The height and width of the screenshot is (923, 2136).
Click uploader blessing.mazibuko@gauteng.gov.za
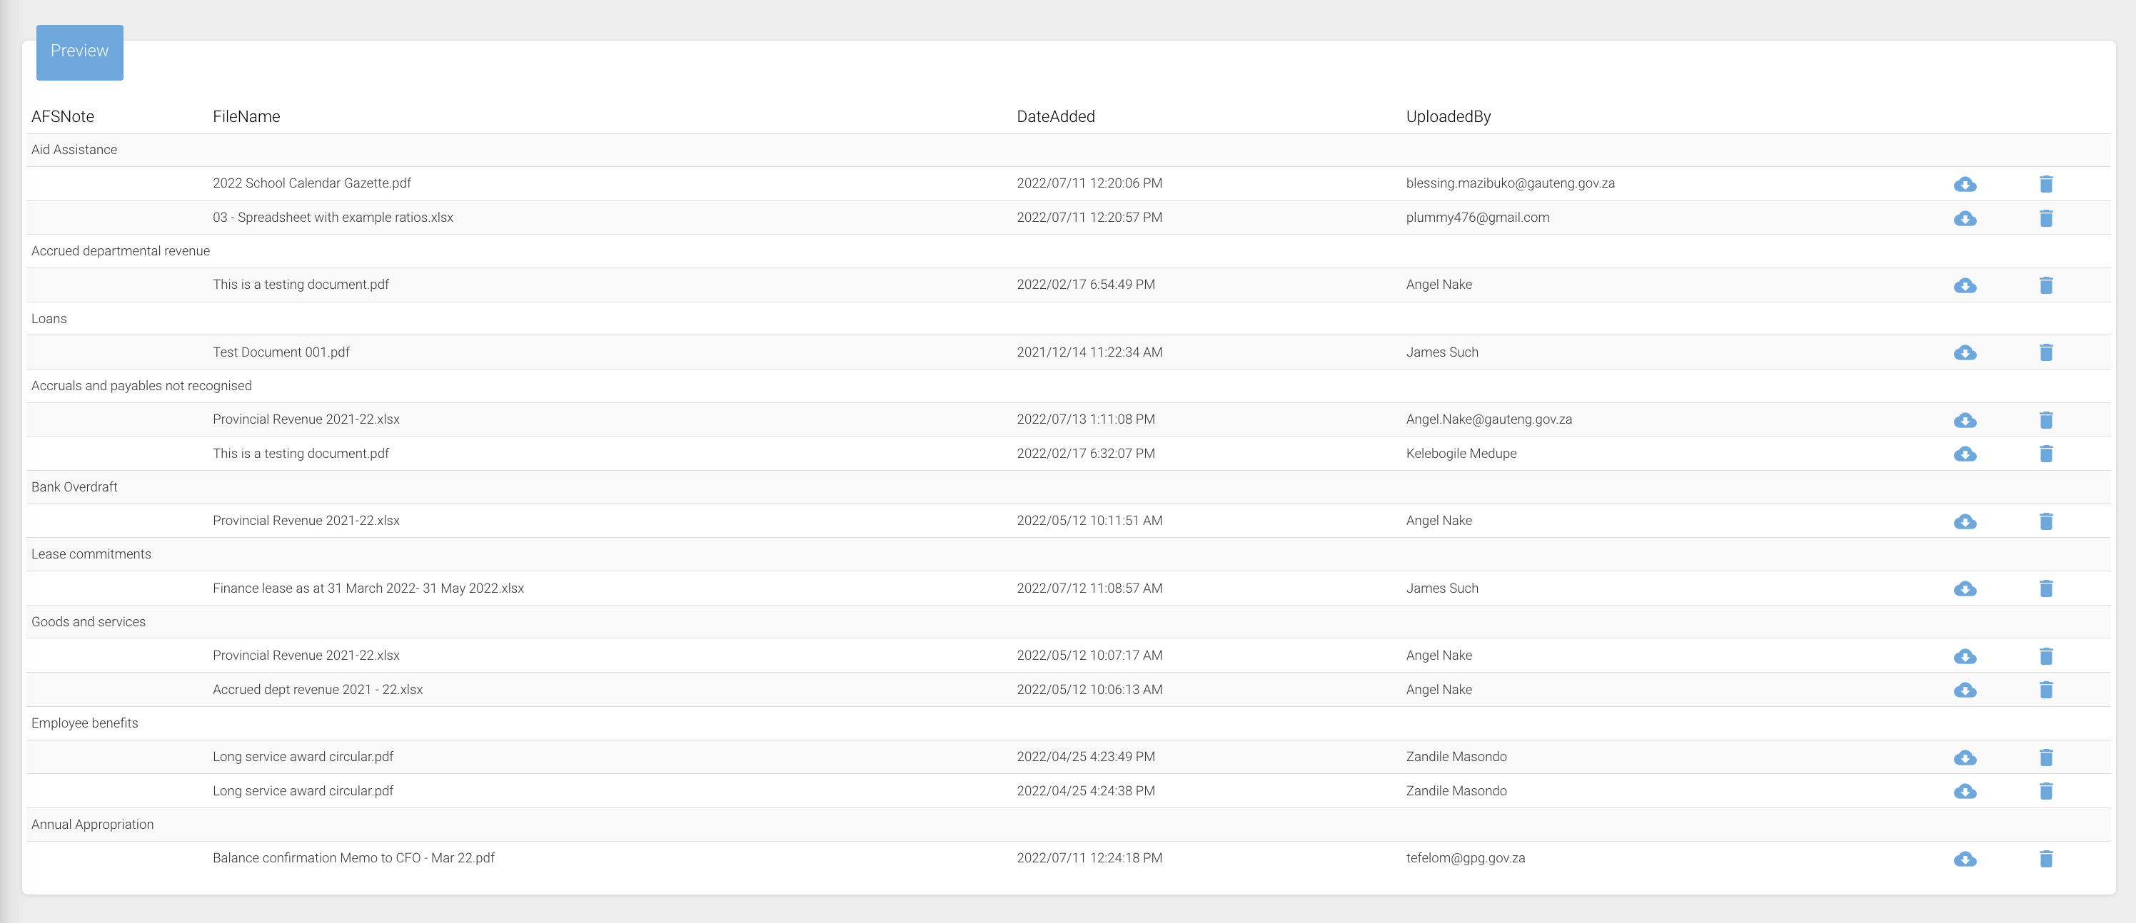click(x=1510, y=183)
